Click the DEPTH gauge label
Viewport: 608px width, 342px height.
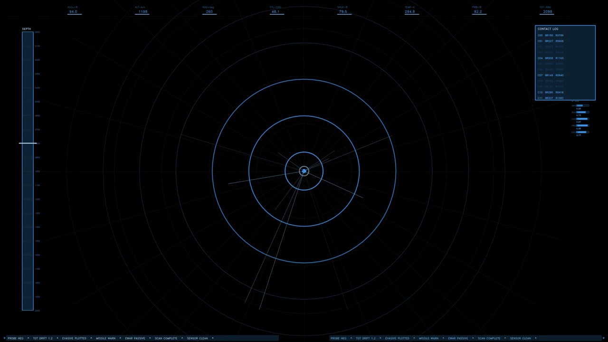tap(27, 29)
